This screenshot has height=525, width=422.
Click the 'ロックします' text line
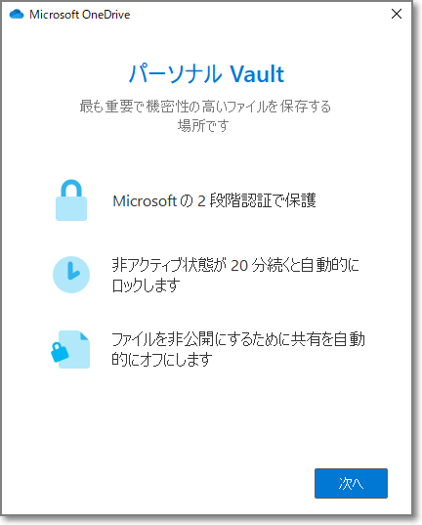[x=146, y=285]
